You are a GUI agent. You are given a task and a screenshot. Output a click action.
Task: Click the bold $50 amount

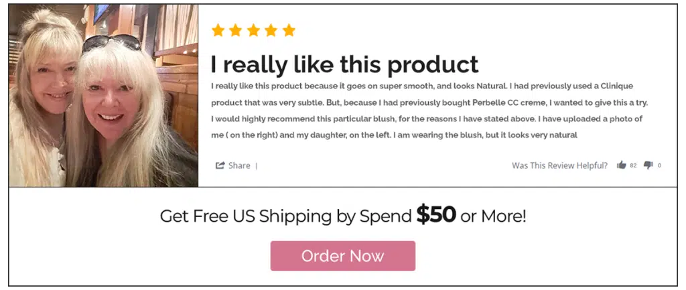436,215
